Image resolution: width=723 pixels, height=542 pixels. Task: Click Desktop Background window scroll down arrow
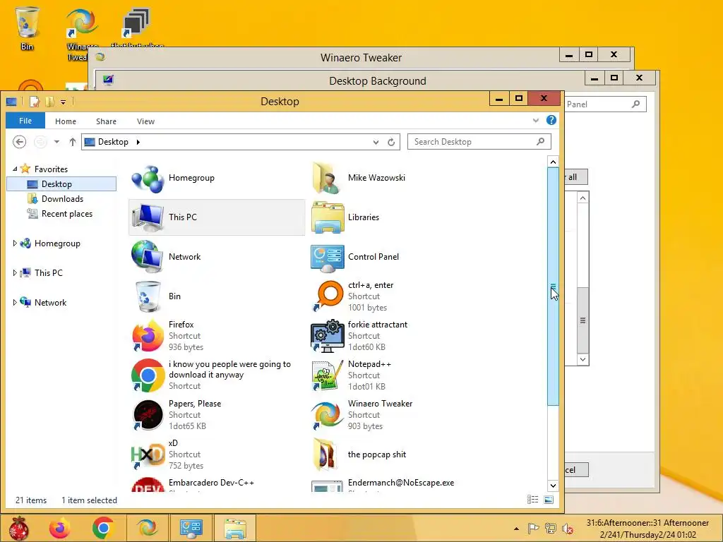pyautogui.click(x=582, y=359)
